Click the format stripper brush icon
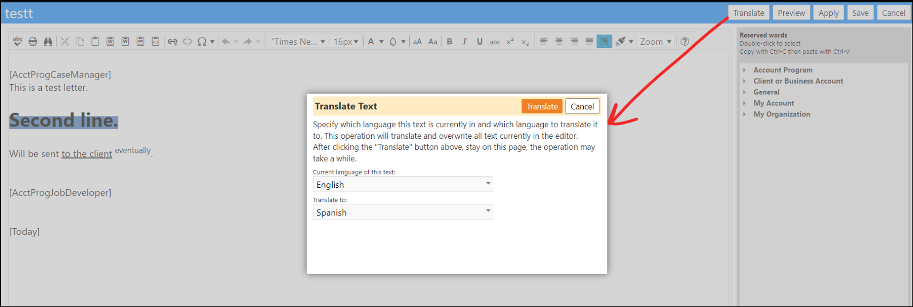 click(621, 41)
